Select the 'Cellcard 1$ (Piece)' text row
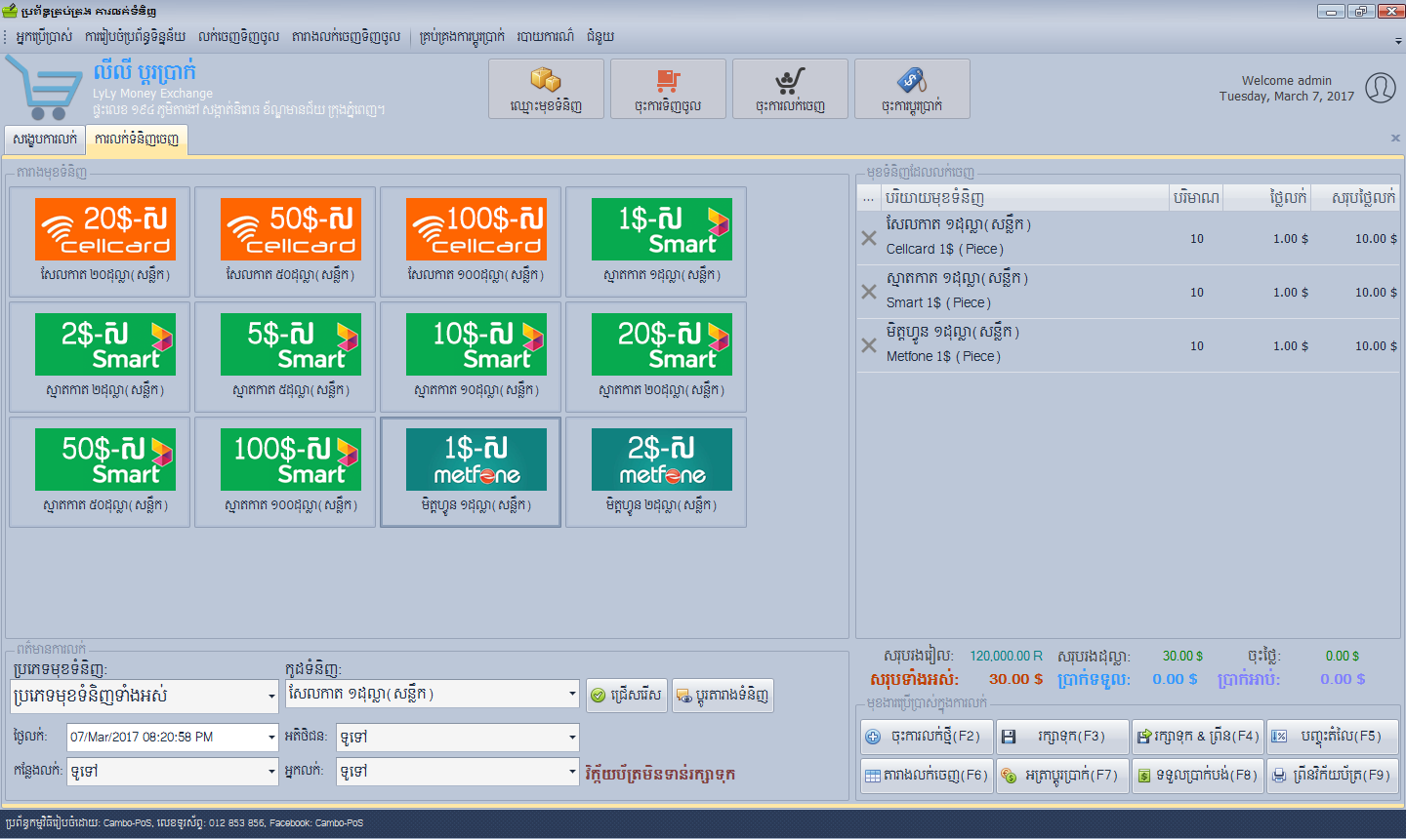The image size is (1406, 839). click(944, 250)
